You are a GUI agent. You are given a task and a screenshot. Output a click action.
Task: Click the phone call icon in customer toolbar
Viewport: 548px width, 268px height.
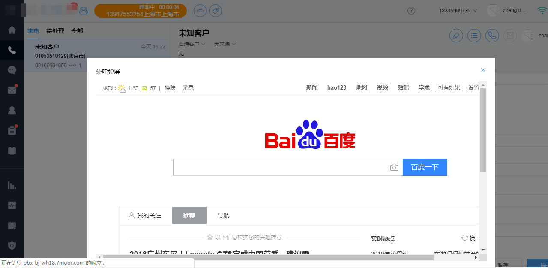pyautogui.click(x=492, y=36)
